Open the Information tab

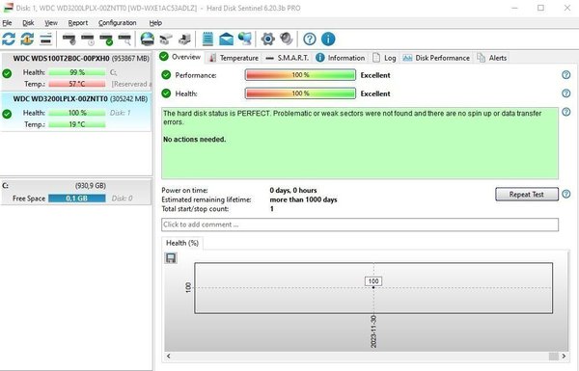[340, 58]
